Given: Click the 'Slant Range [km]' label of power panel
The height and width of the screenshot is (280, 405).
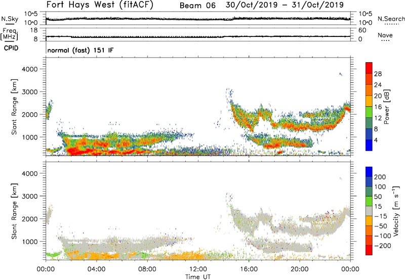Looking at the screenshot, I should [x=14, y=107].
